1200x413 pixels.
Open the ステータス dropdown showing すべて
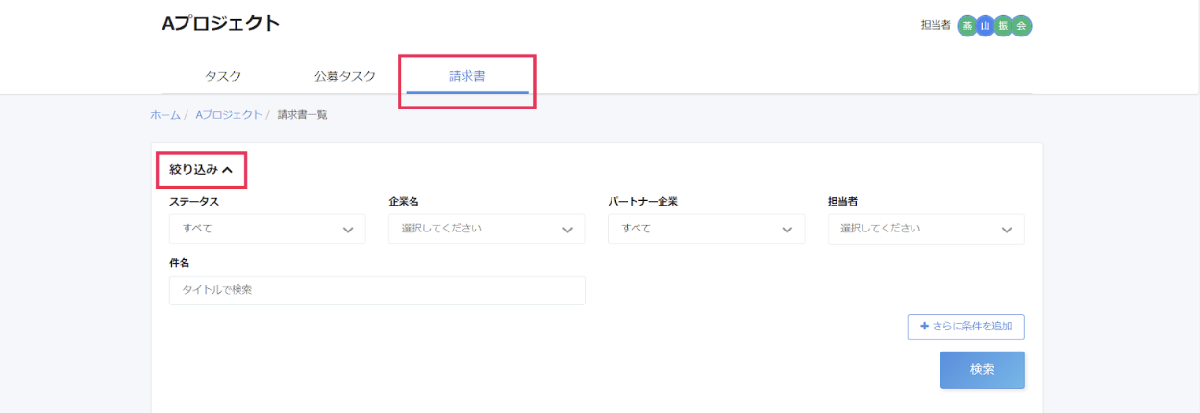coord(267,229)
